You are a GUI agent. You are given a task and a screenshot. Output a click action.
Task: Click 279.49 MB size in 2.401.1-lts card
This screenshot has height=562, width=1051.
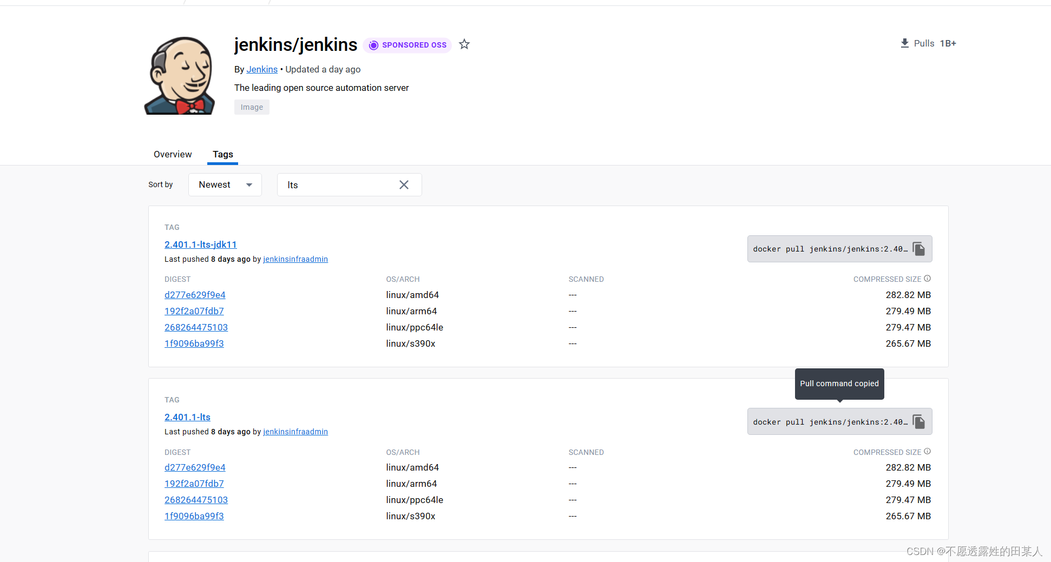(908, 484)
